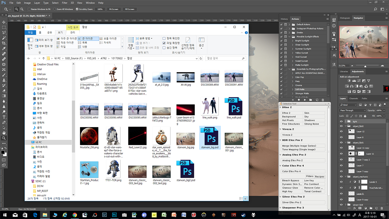Image resolution: width=389 pixels, height=219 pixels.
Task: Open the Filter menu
Action: (65, 3)
